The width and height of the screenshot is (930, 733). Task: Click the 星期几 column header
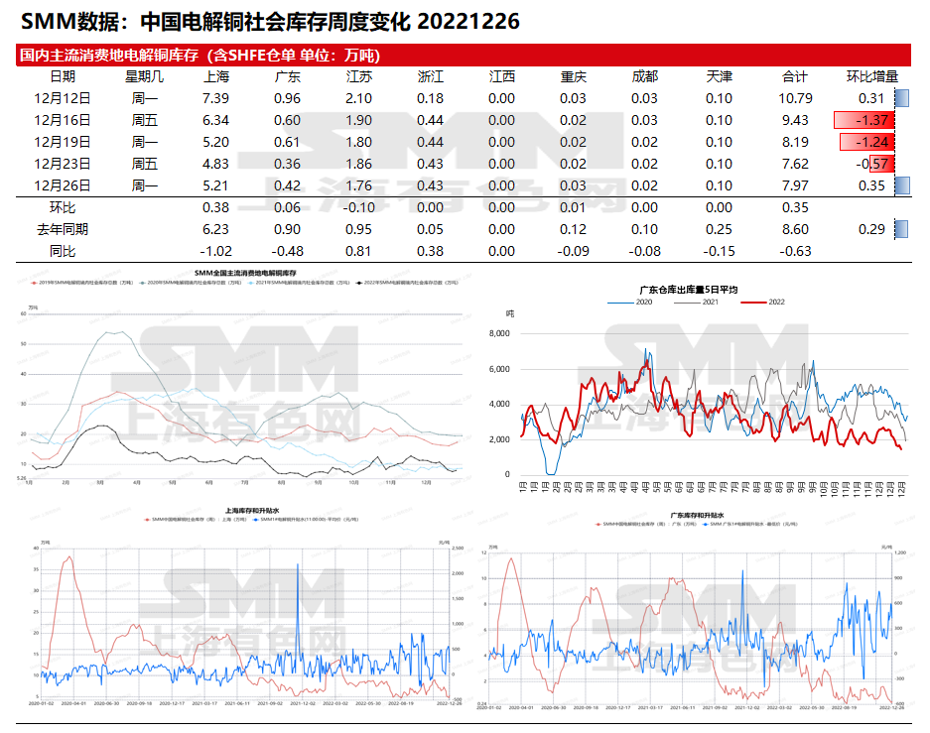click(144, 76)
